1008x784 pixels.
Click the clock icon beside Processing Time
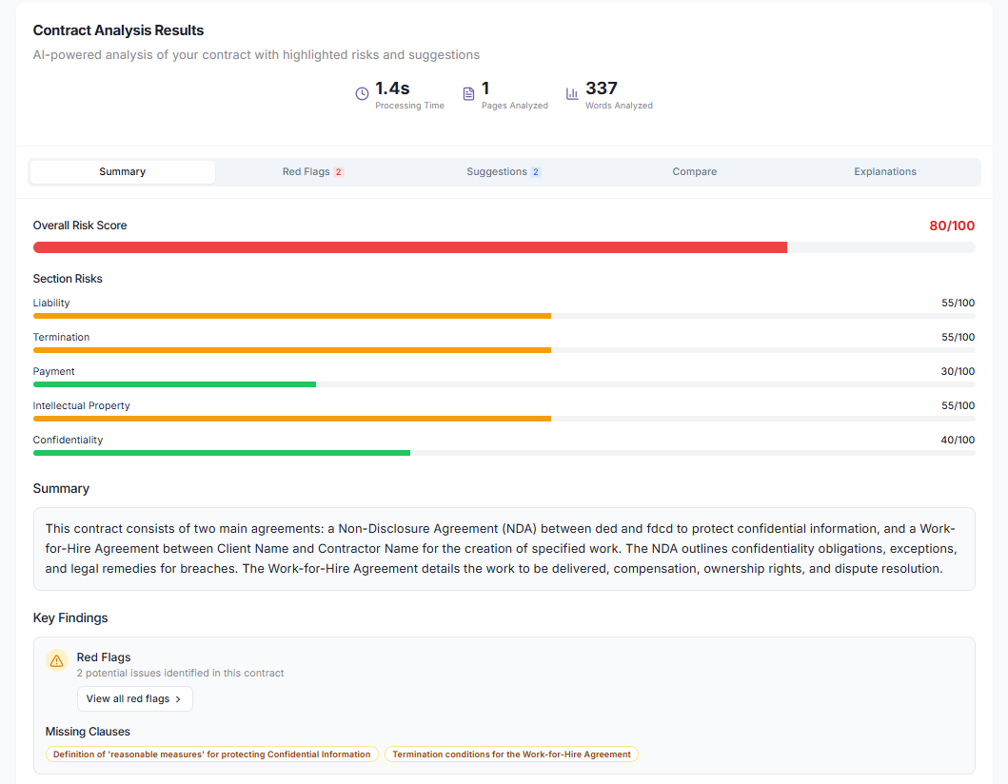(x=362, y=94)
